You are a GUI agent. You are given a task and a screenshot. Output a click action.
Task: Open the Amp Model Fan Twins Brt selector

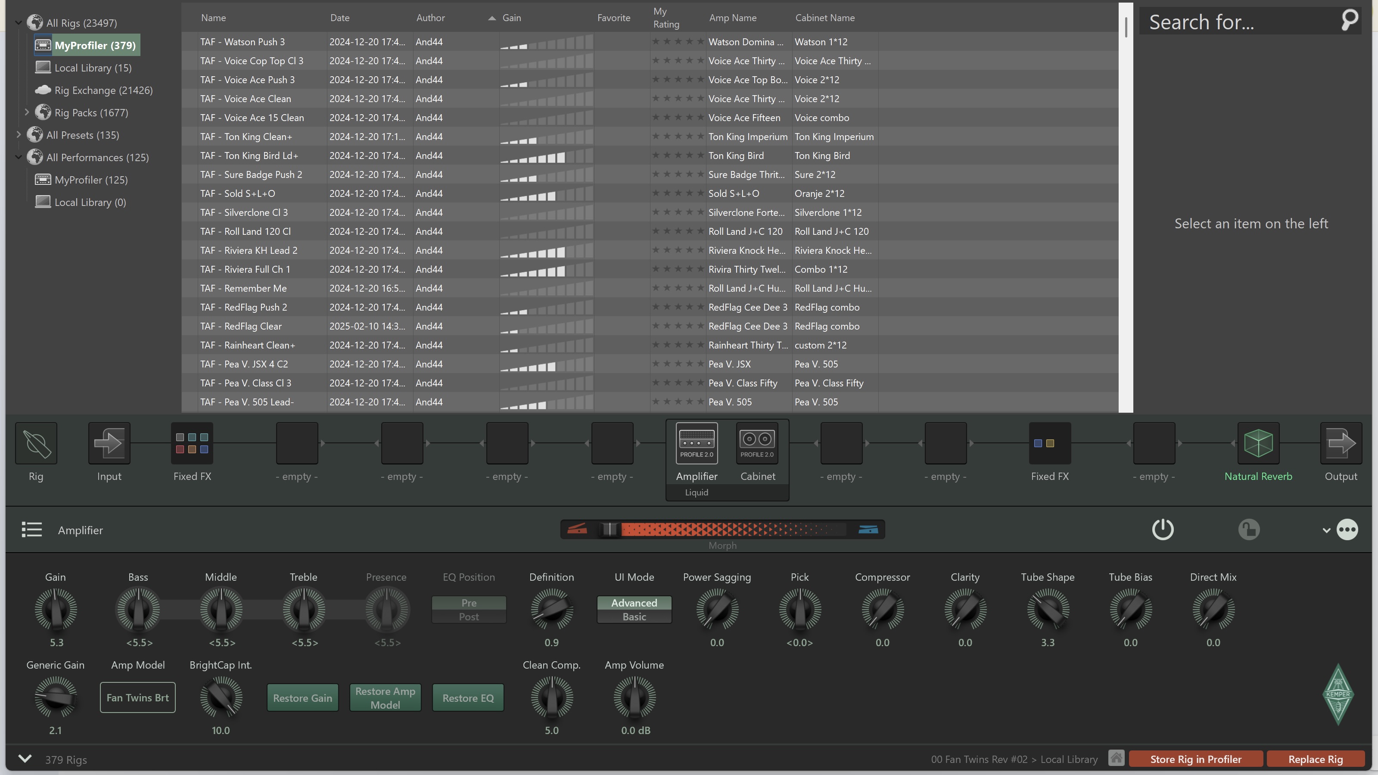(x=137, y=697)
